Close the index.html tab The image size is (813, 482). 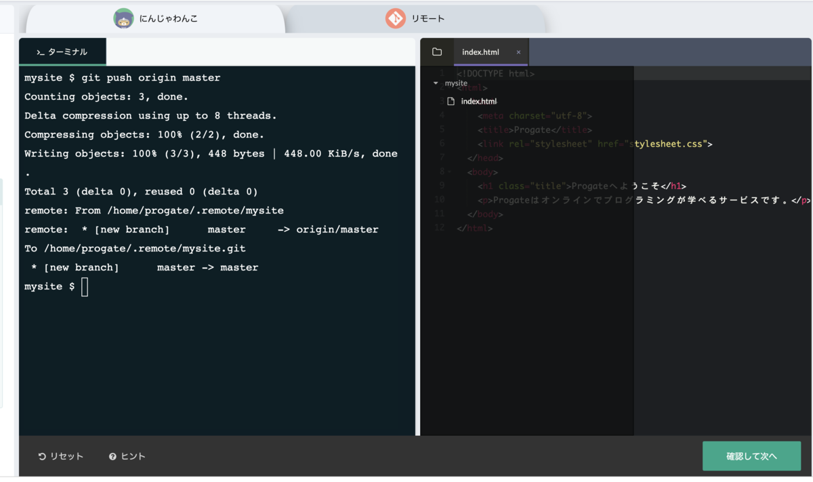coord(519,52)
